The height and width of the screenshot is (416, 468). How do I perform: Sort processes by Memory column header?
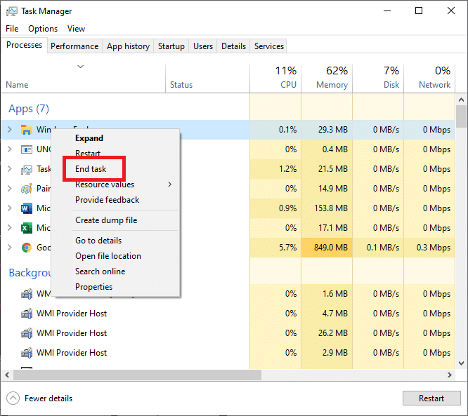327,77
